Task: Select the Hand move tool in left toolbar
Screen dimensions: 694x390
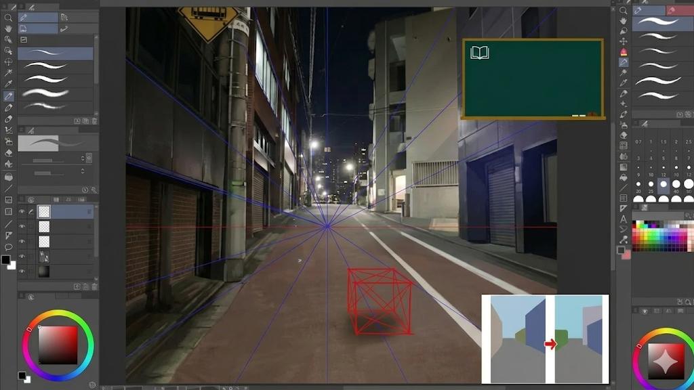Action: pos(8,29)
